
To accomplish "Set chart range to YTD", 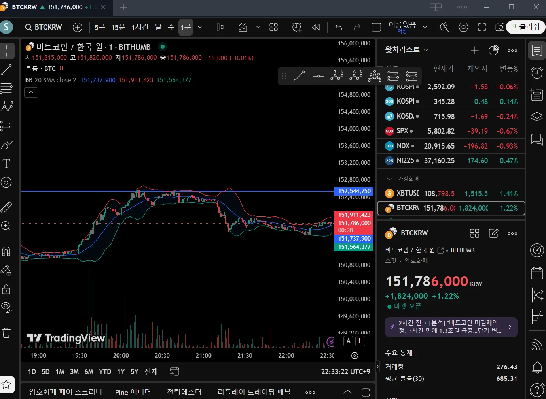I will tap(105, 372).
